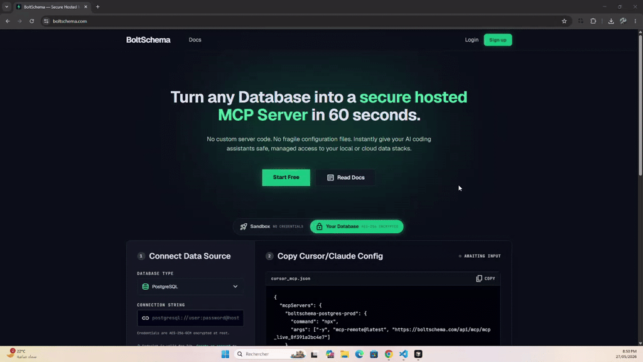
Task: Open the Windows Start menu
Action: [x=225, y=354]
